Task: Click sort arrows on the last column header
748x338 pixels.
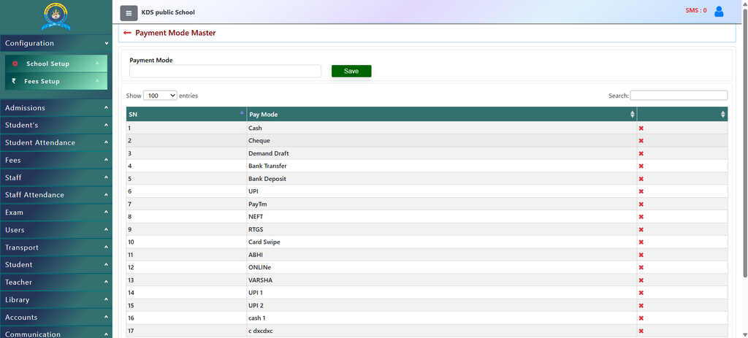Action: click(x=722, y=115)
